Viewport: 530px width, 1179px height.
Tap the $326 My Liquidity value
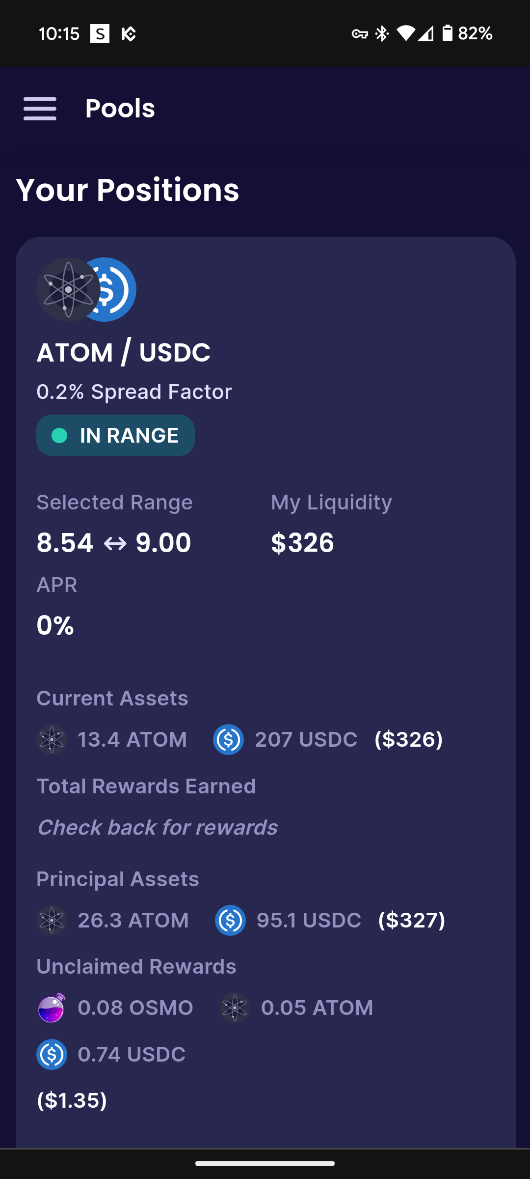(x=303, y=543)
